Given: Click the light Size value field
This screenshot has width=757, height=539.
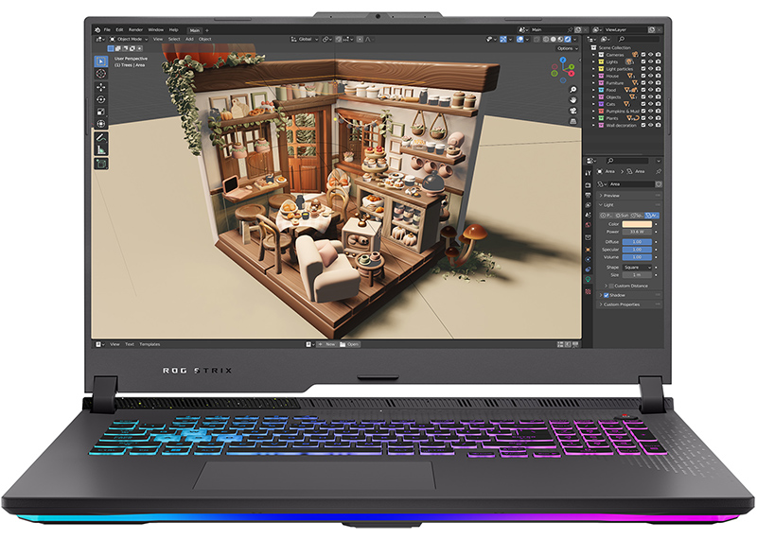Looking at the screenshot, I should 637,275.
